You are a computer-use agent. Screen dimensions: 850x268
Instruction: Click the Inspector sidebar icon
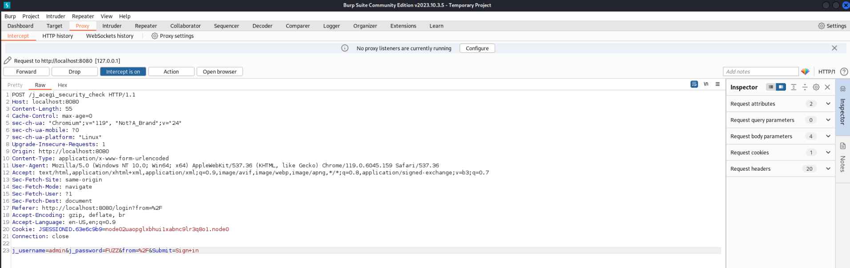(x=842, y=89)
